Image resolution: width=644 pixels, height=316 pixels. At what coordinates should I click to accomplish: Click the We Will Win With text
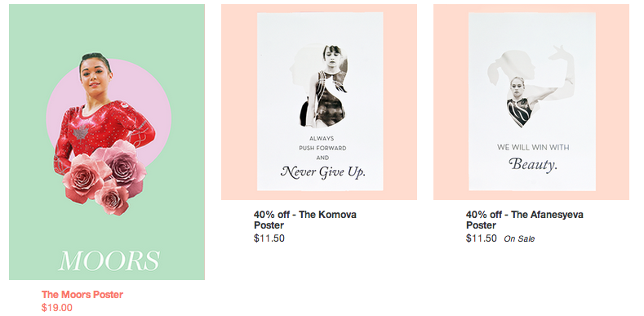pos(533,147)
